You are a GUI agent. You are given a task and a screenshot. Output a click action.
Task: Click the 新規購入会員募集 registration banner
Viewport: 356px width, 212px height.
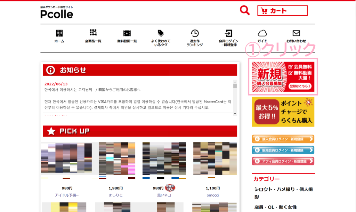[x=283, y=77]
